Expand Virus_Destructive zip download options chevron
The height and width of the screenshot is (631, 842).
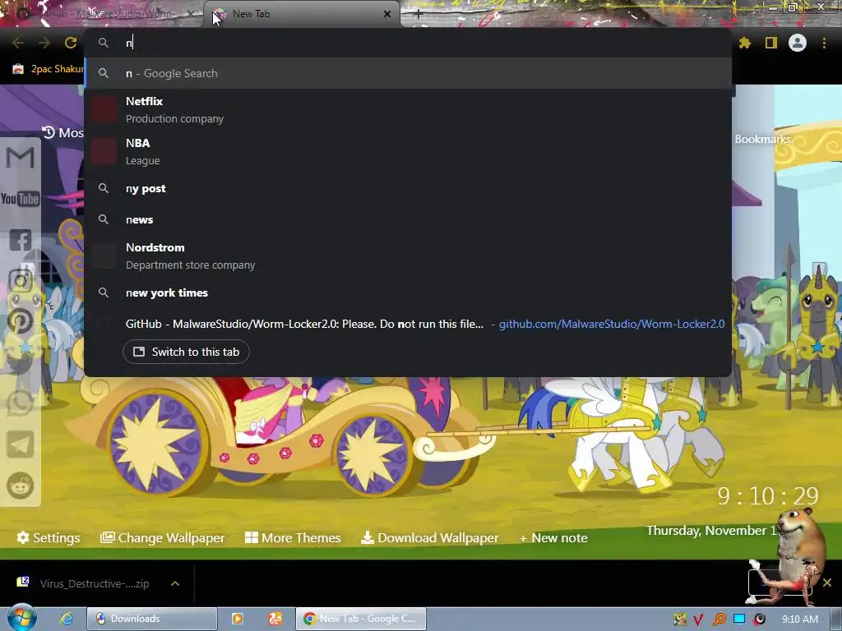175,583
